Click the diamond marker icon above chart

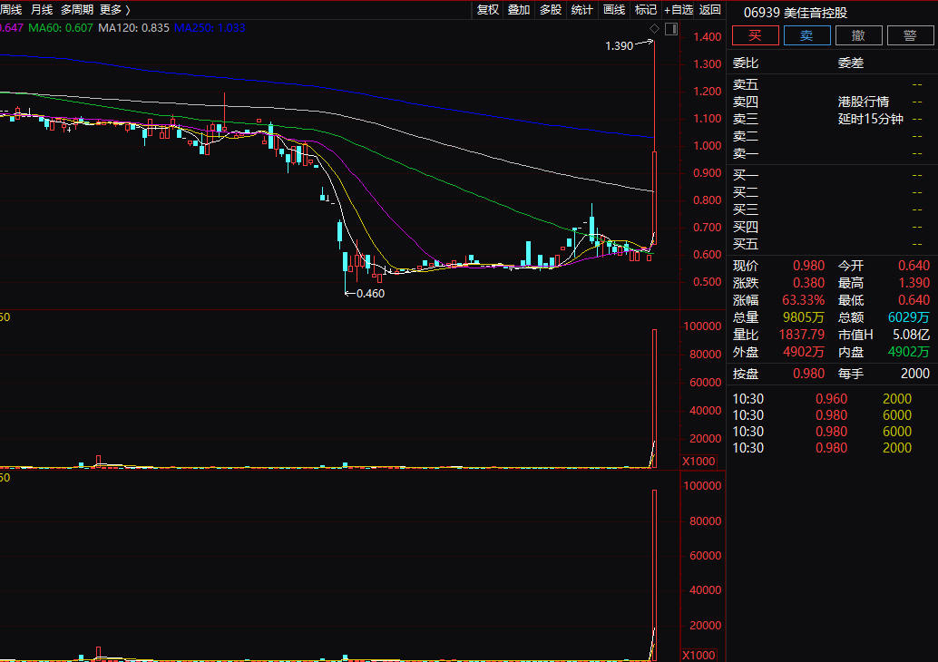click(x=652, y=29)
